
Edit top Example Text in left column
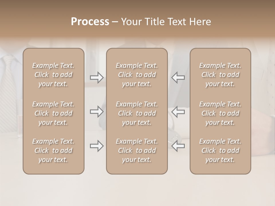coord(53,75)
